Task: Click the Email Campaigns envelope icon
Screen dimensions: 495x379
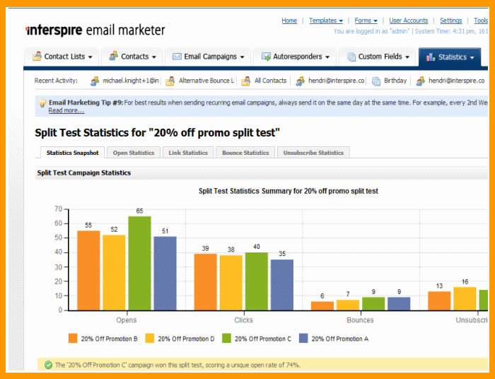Action: pyautogui.click(x=176, y=57)
